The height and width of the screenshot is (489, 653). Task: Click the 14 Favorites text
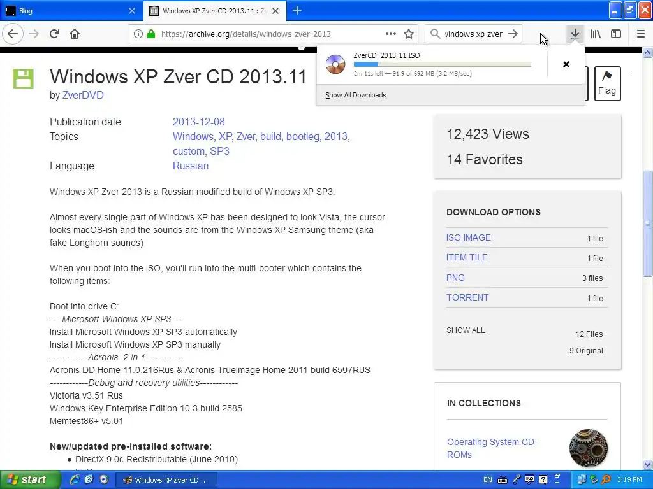[485, 159]
